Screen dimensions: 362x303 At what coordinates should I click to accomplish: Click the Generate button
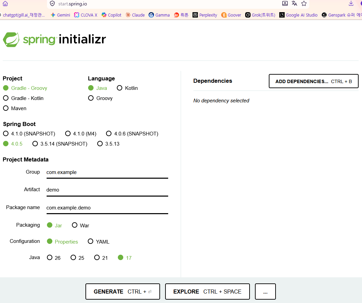123,292
